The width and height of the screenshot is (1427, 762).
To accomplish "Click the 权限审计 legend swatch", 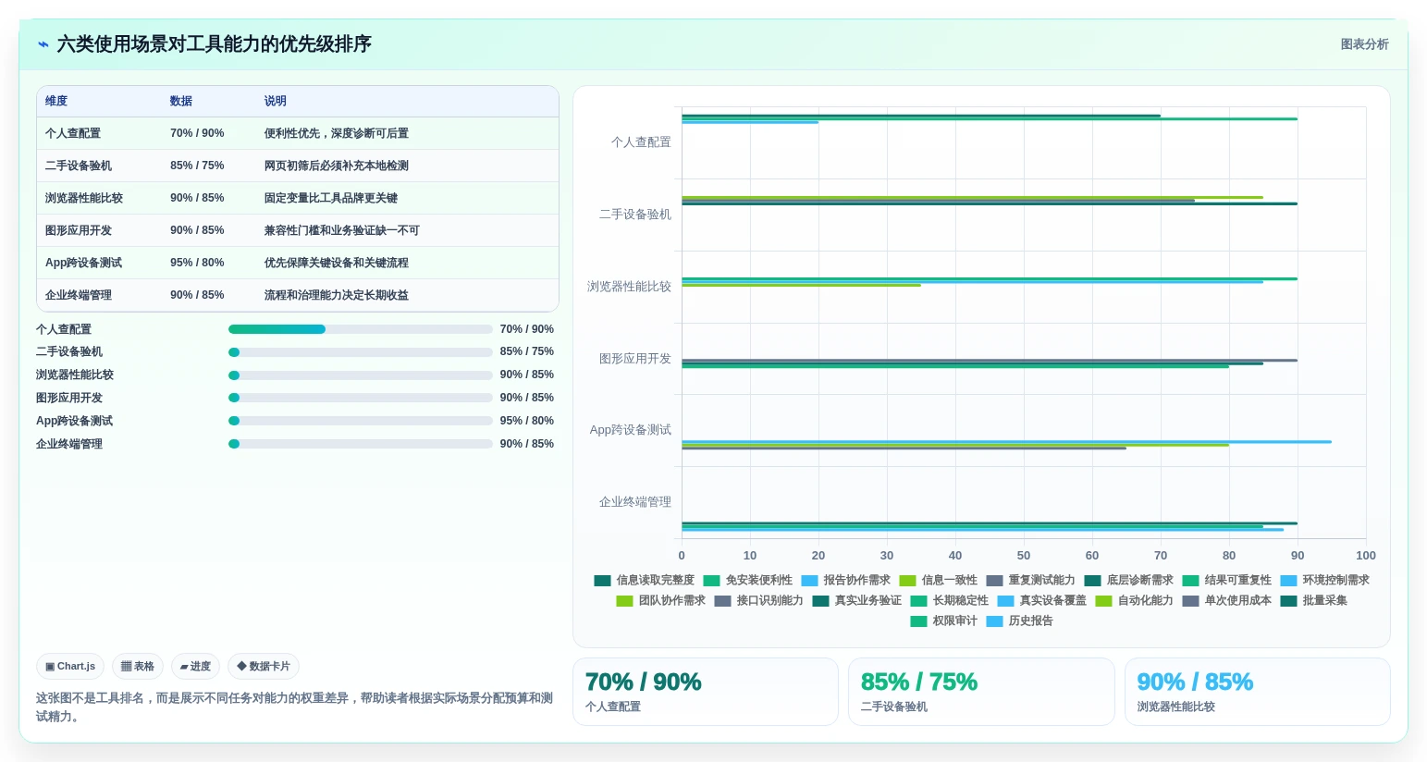I will tap(918, 621).
